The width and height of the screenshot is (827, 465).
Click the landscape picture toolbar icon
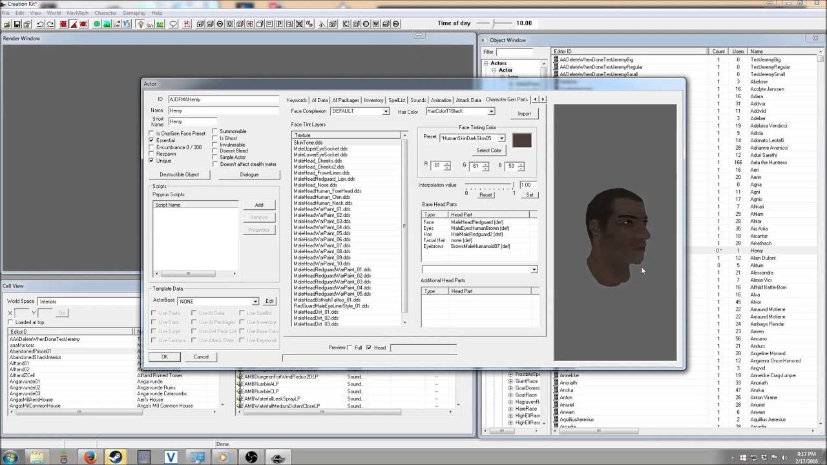pyautogui.click(x=107, y=24)
